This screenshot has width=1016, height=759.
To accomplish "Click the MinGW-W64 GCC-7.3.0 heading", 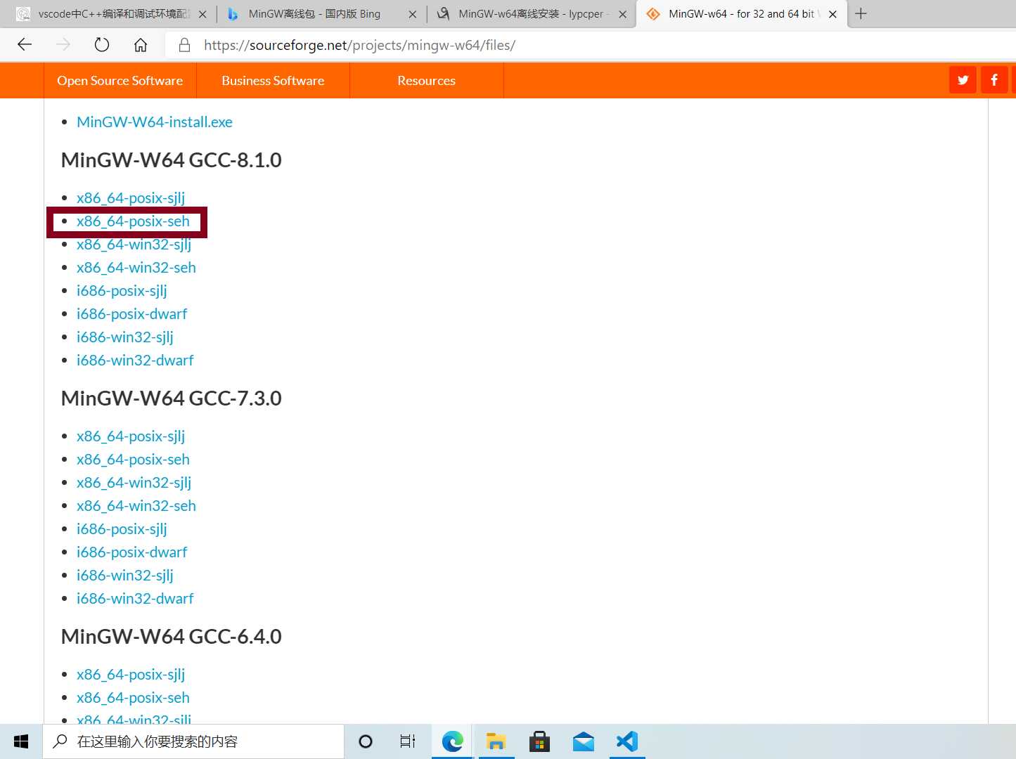I will click(171, 398).
